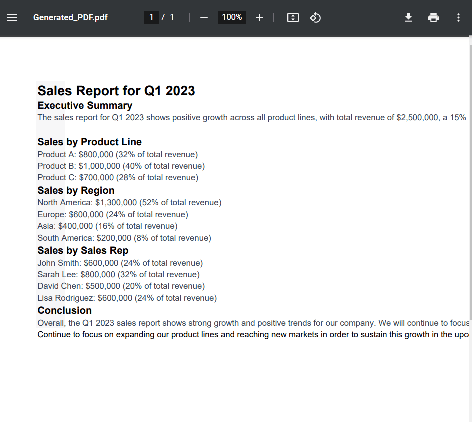This screenshot has width=472, height=422.
Task: Click the zoom in plus icon
Action: [259, 18]
